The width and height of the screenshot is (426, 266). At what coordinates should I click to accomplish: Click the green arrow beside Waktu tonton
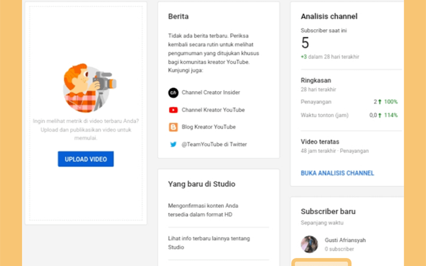coord(380,115)
